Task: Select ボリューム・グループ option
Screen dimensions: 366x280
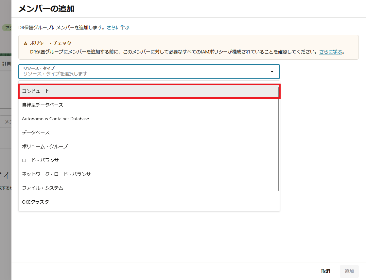Action: [45, 146]
